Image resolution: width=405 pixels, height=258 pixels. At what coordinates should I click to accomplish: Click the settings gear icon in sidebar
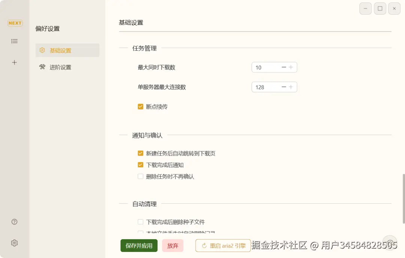click(15, 243)
